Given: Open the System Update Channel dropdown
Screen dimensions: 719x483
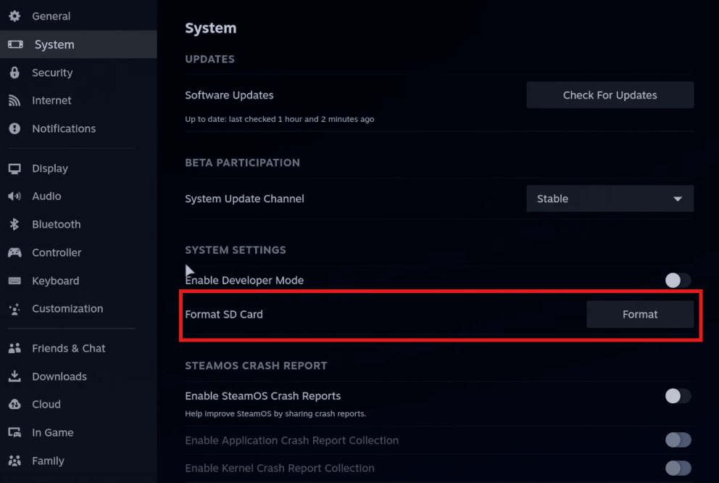Looking at the screenshot, I should click(610, 198).
